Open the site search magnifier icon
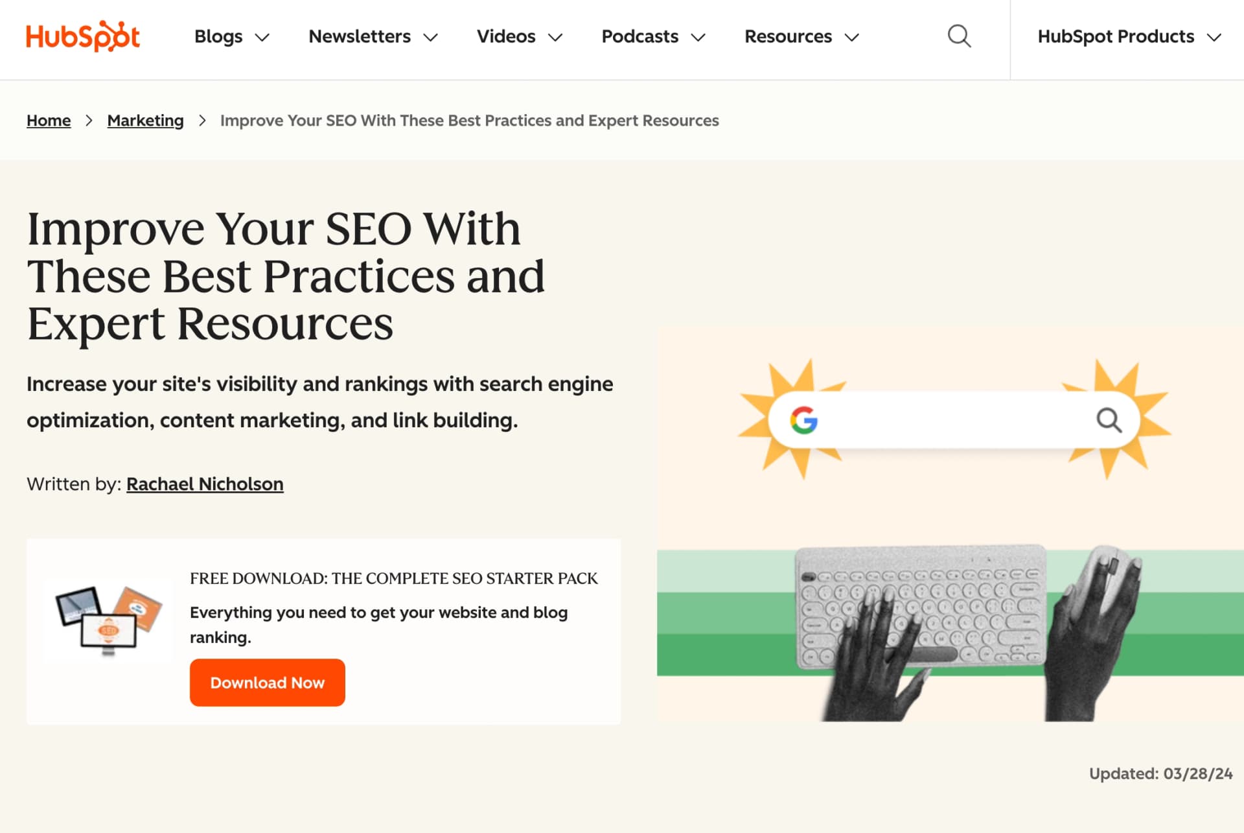The image size is (1244, 833). point(959,36)
